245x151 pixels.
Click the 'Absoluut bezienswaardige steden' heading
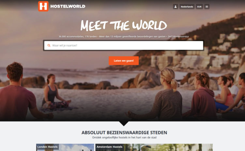coord(124,132)
